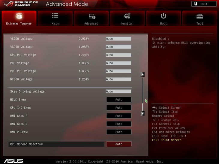Open the Monitor tab thermometer icon
Viewport: 219px width, 164px height.
click(127, 16)
